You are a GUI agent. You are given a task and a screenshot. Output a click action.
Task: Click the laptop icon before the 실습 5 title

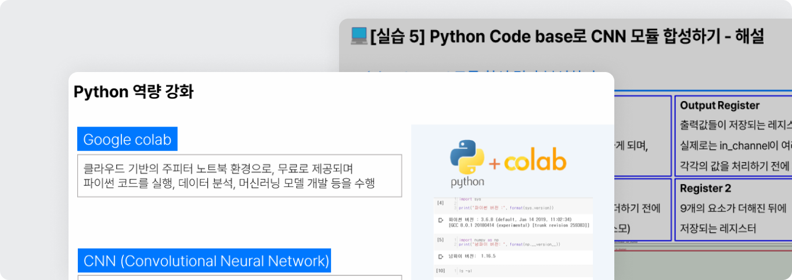coord(359,36)
